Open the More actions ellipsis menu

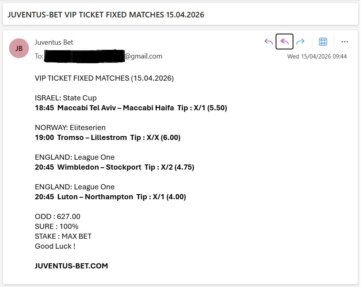[x=344, y=42]
